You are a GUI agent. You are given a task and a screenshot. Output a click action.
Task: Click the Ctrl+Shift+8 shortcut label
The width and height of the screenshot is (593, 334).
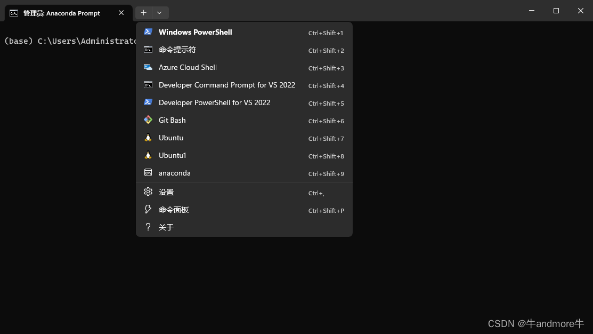click(326, 156)
